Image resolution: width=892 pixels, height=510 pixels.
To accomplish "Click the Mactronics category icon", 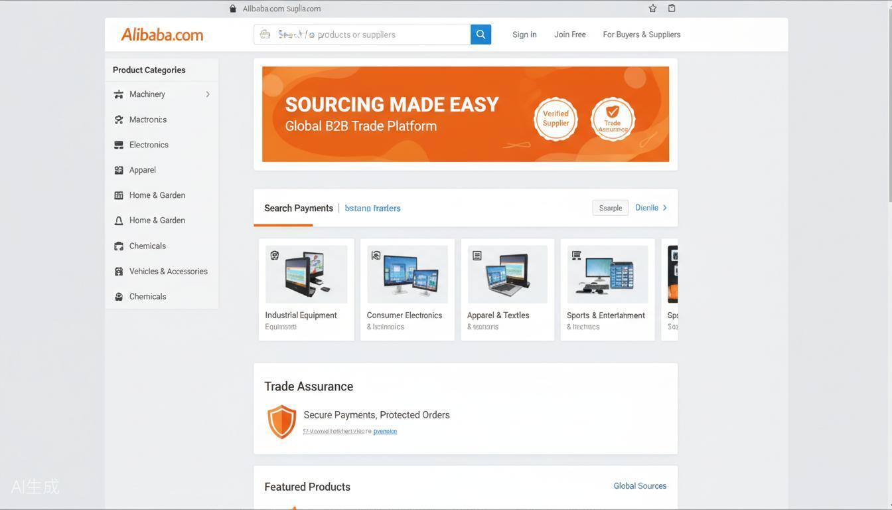I will (119, 120).
